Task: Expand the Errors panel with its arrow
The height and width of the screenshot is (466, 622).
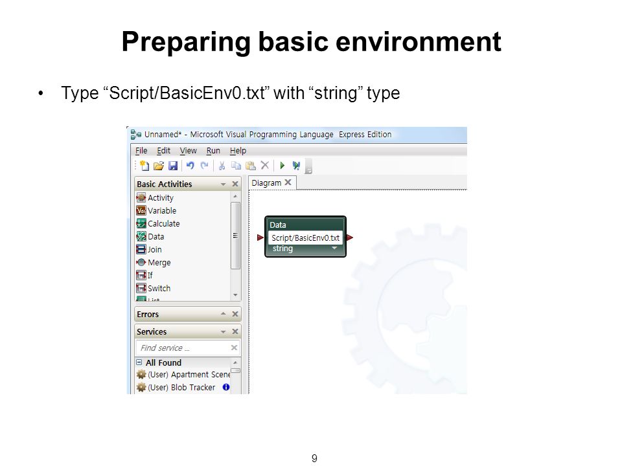Action: point(224,313)
